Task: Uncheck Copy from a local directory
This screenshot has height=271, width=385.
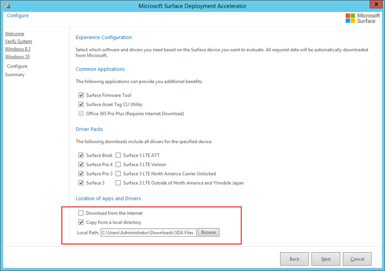Action: tap(81, 222)
